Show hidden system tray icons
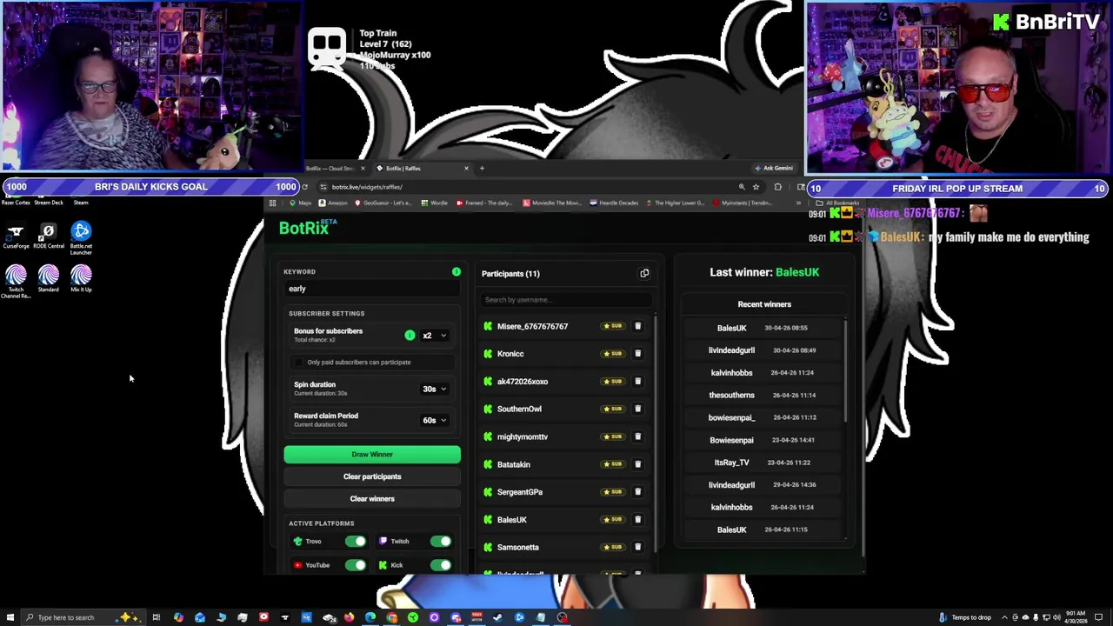 click(1004, 617)
